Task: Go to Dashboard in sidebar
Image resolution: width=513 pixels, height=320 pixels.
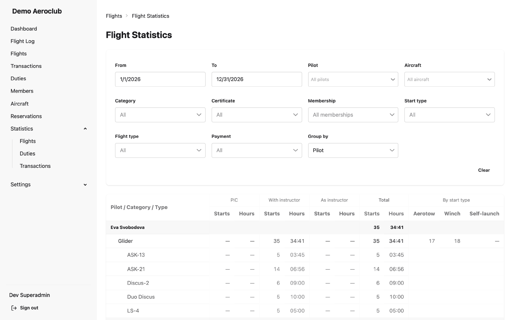Action: 24,29
